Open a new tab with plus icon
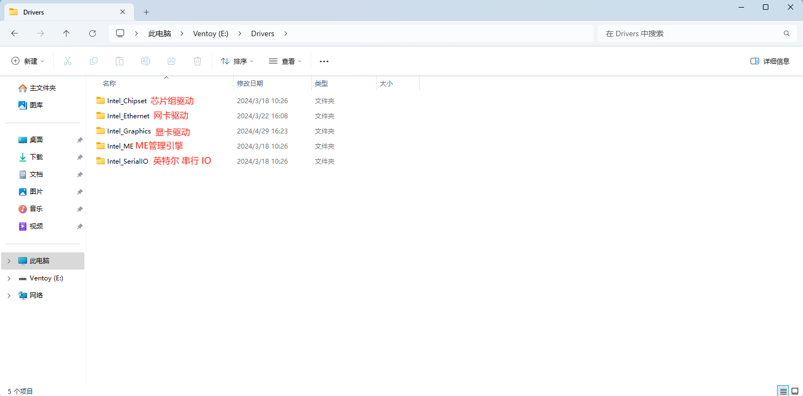 point(146,12)
